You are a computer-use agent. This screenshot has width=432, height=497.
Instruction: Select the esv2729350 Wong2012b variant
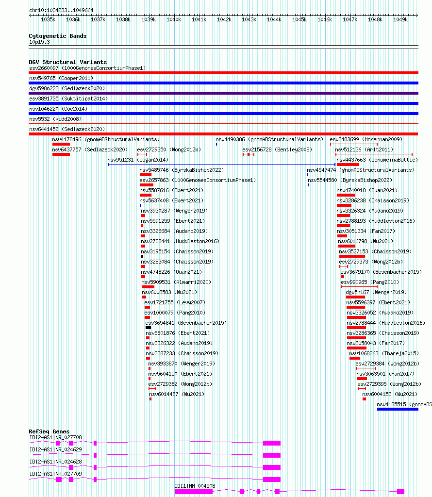(x=169, y=149)
